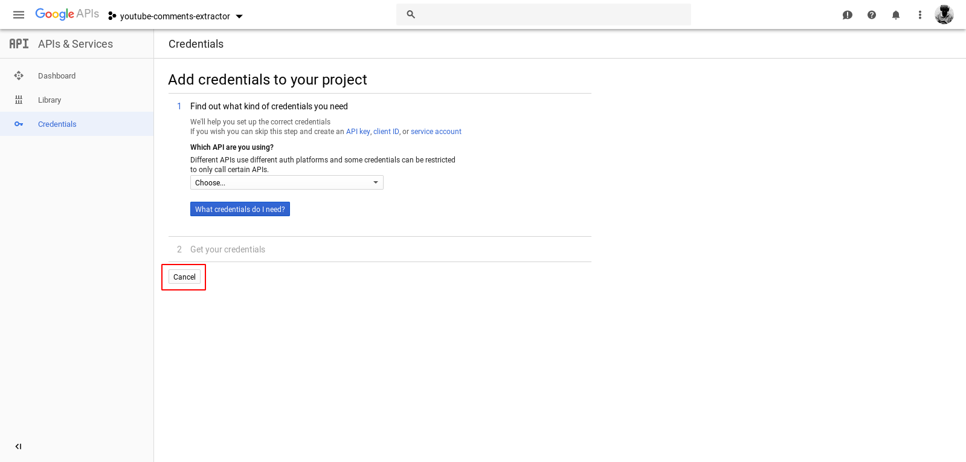The height and width of the screenshot is (462, 966).
Task: Open the youtube-comments-extractor project selector
Action: coord(175,16)
